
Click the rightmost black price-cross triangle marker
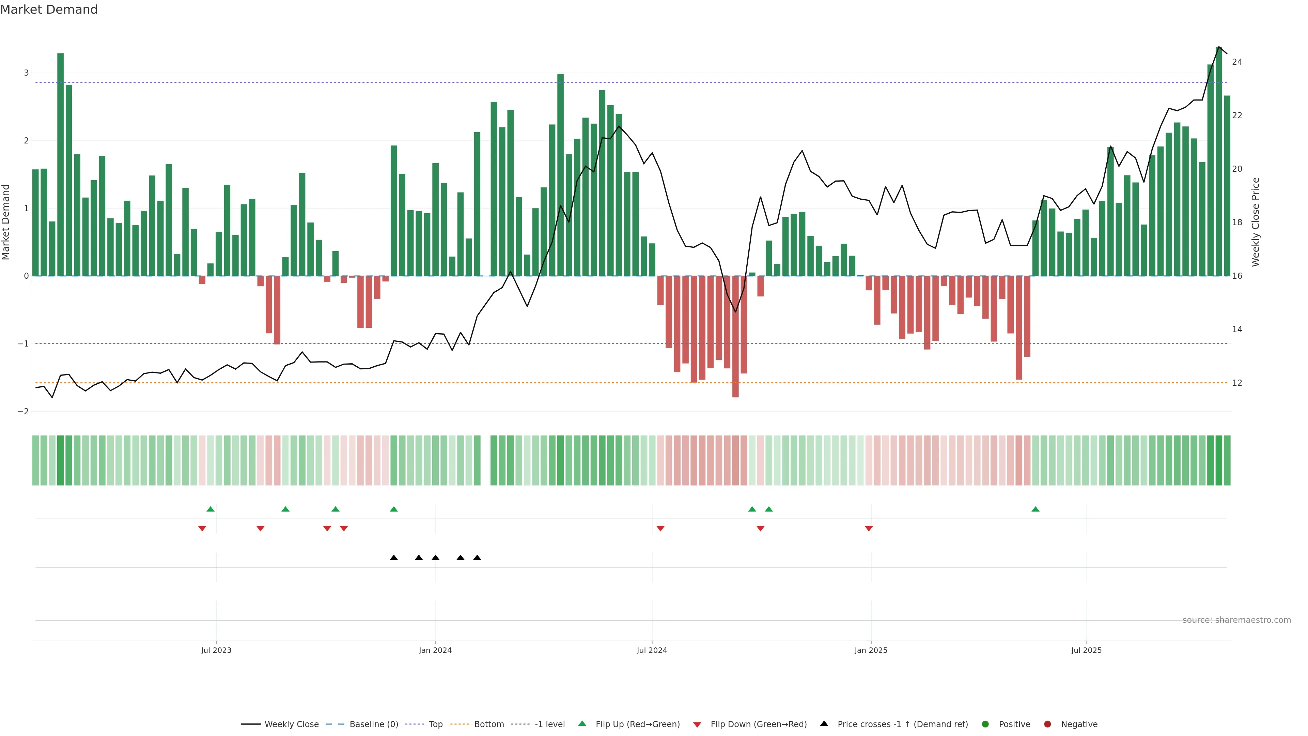click(x=477, y=558)
